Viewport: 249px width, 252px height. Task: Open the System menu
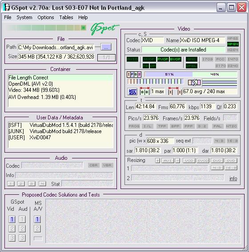[x=24, y=17]
